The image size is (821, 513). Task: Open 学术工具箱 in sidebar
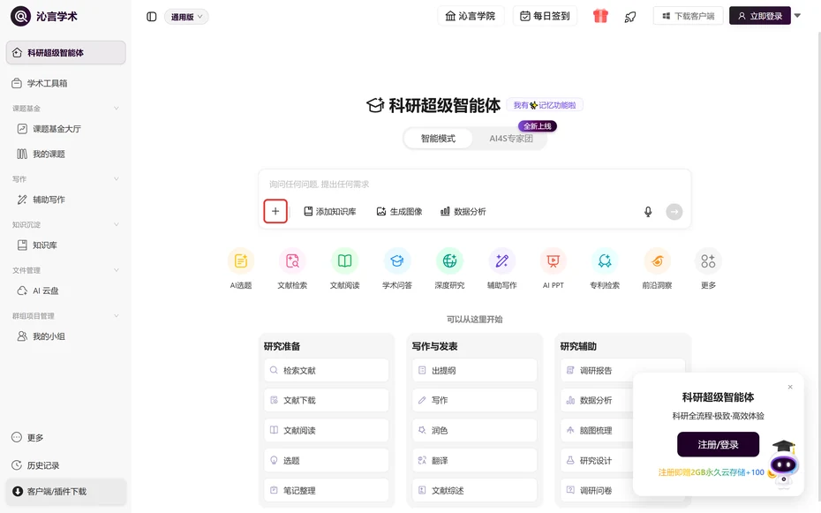tap(66, 83)
